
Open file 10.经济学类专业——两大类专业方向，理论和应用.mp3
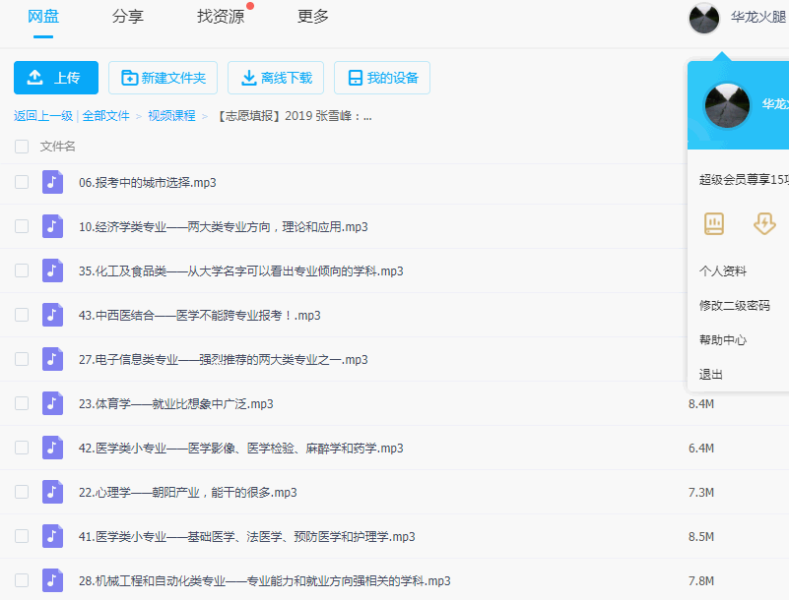224,226
